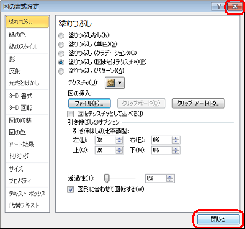Switch to the プロパティ category
Viewport: 245px width, 229px height.
[x=27, y=181]
